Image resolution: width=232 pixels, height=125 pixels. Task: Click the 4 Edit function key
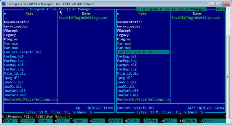pyautogui.click(x=62, y=121)
